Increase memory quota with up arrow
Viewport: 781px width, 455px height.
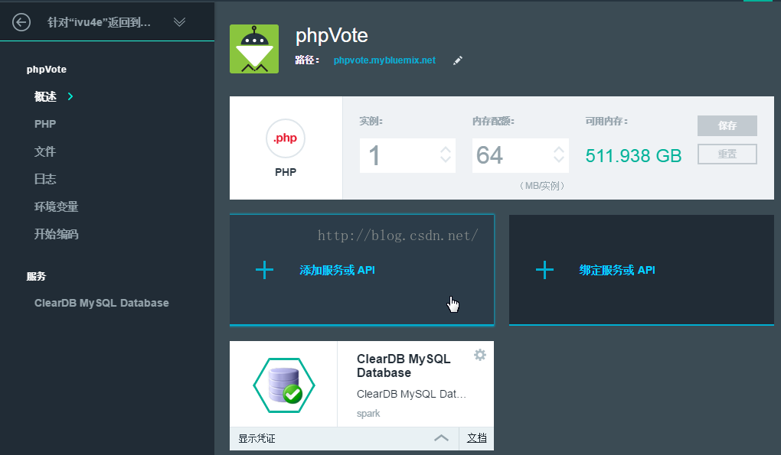[x=559, y=150]
